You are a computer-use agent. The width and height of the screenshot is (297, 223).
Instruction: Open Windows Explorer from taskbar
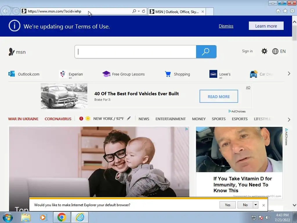coord(26,217)
